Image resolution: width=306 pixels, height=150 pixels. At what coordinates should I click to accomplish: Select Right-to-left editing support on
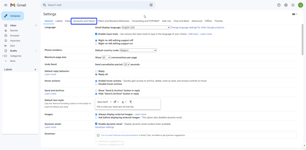click(96, 43)
